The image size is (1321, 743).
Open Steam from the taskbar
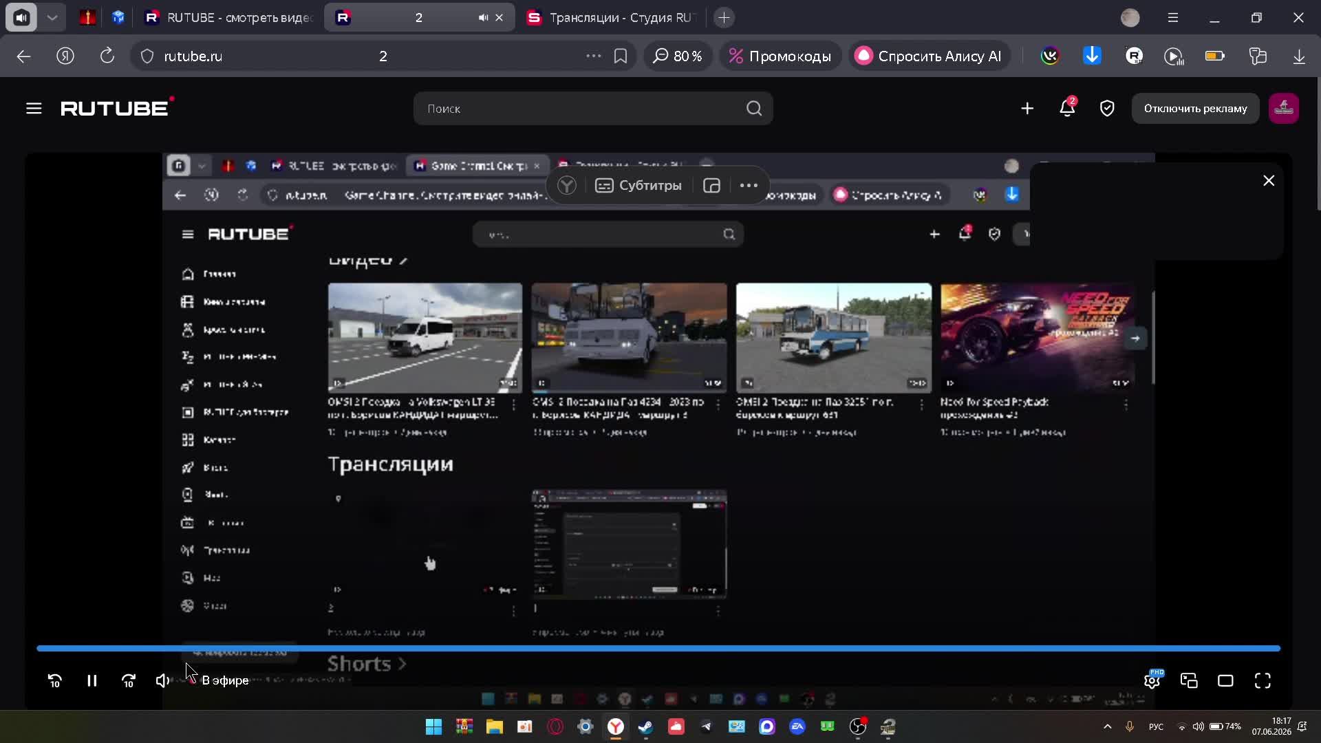coord(646,726)
